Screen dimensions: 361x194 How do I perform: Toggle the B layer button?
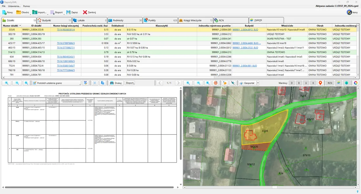[299, 83]
